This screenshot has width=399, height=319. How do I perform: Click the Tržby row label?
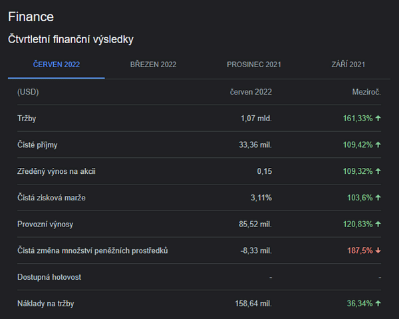[x=27, y=119]
